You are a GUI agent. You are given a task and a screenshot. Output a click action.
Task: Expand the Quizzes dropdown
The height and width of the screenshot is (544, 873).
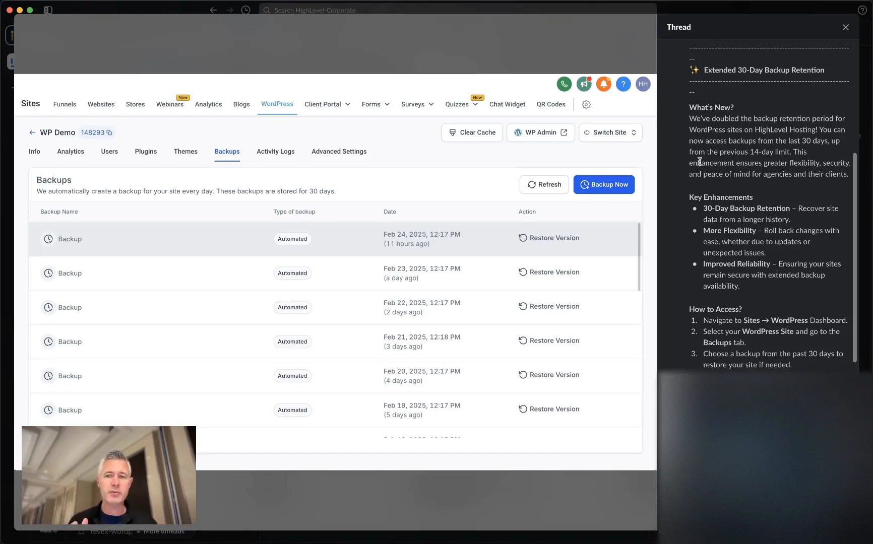(461, 104)
